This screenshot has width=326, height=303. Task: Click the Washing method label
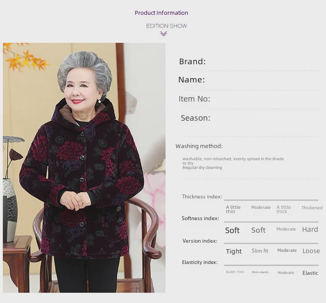click(x=199, y=146)
